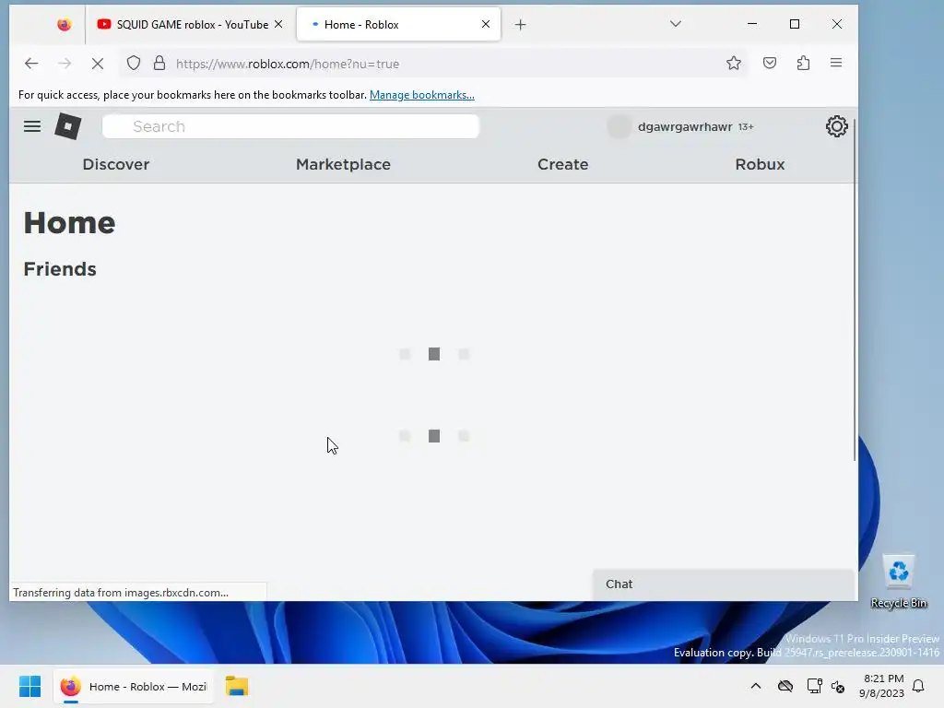The image size is (944, 708).
Task: Close the SQUID GAME roblox YouTube tab
Action: point(278,24)
